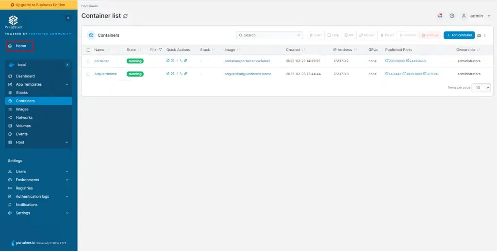
Task: Click attach icon for the portainer container
Action: pos(185,61)
